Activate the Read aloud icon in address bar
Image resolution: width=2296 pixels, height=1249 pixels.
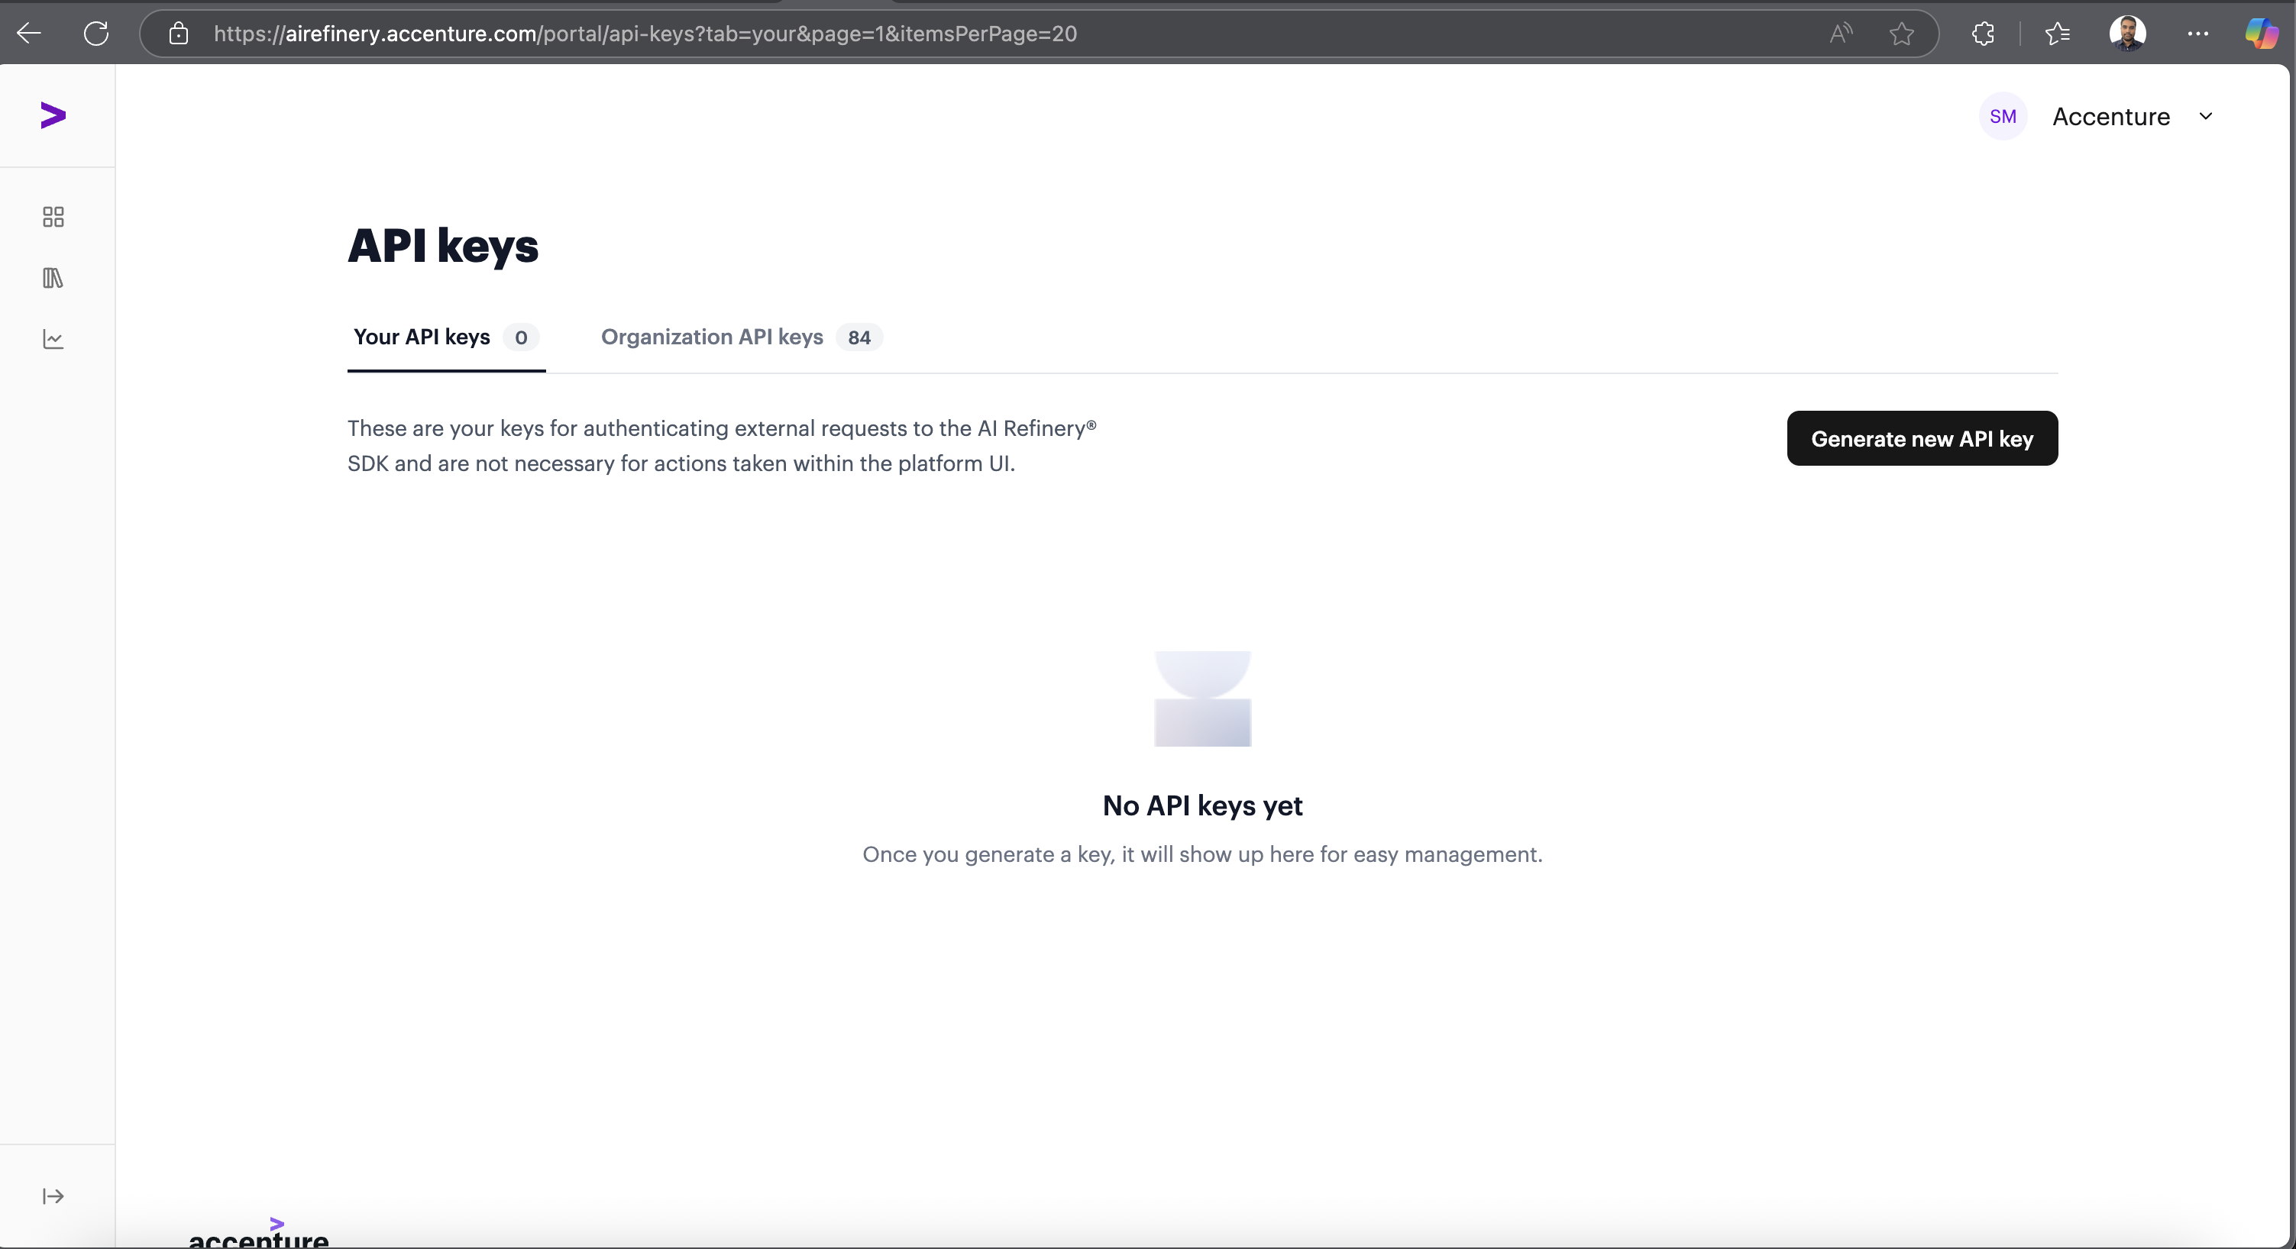[x=1841, y=34]
